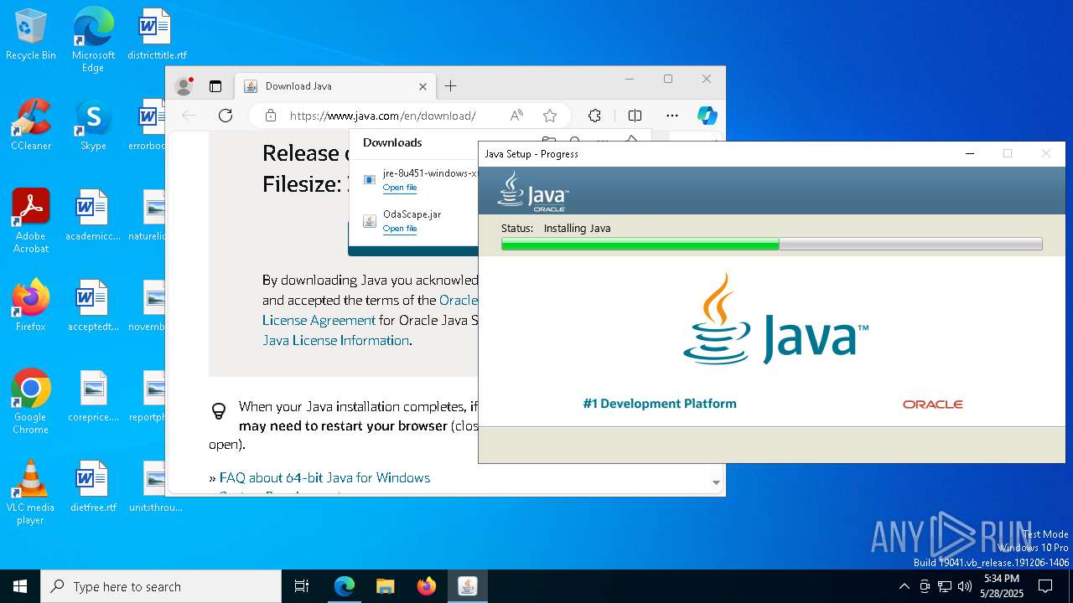Click Status: Installing Java text

556,228
